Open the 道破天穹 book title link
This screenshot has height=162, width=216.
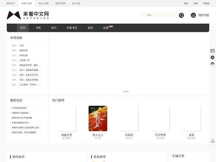tap(66, 135)
